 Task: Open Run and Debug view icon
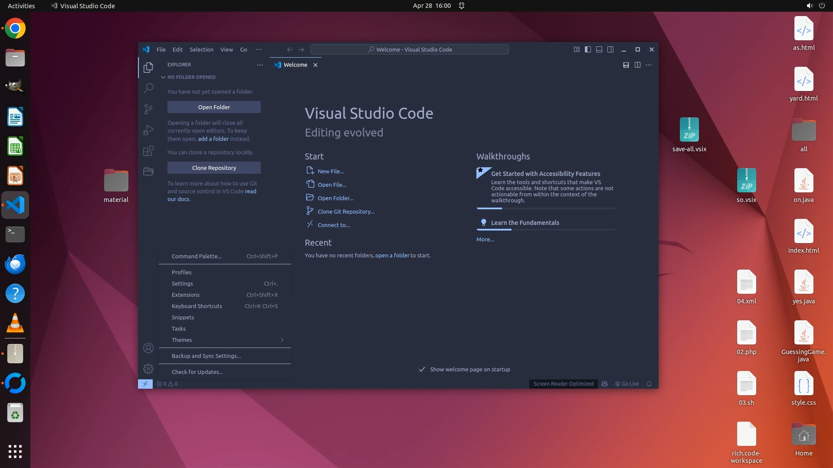(x=148, y=130)
